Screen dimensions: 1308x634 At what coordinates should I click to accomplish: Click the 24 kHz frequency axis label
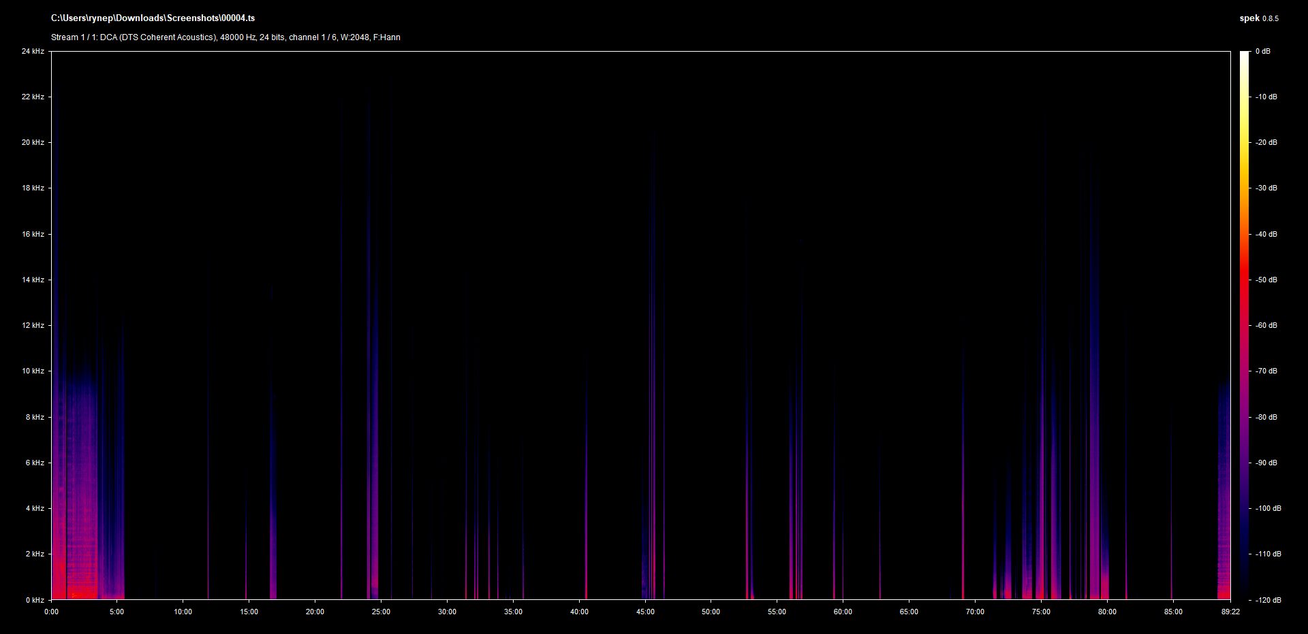(33, 51)
